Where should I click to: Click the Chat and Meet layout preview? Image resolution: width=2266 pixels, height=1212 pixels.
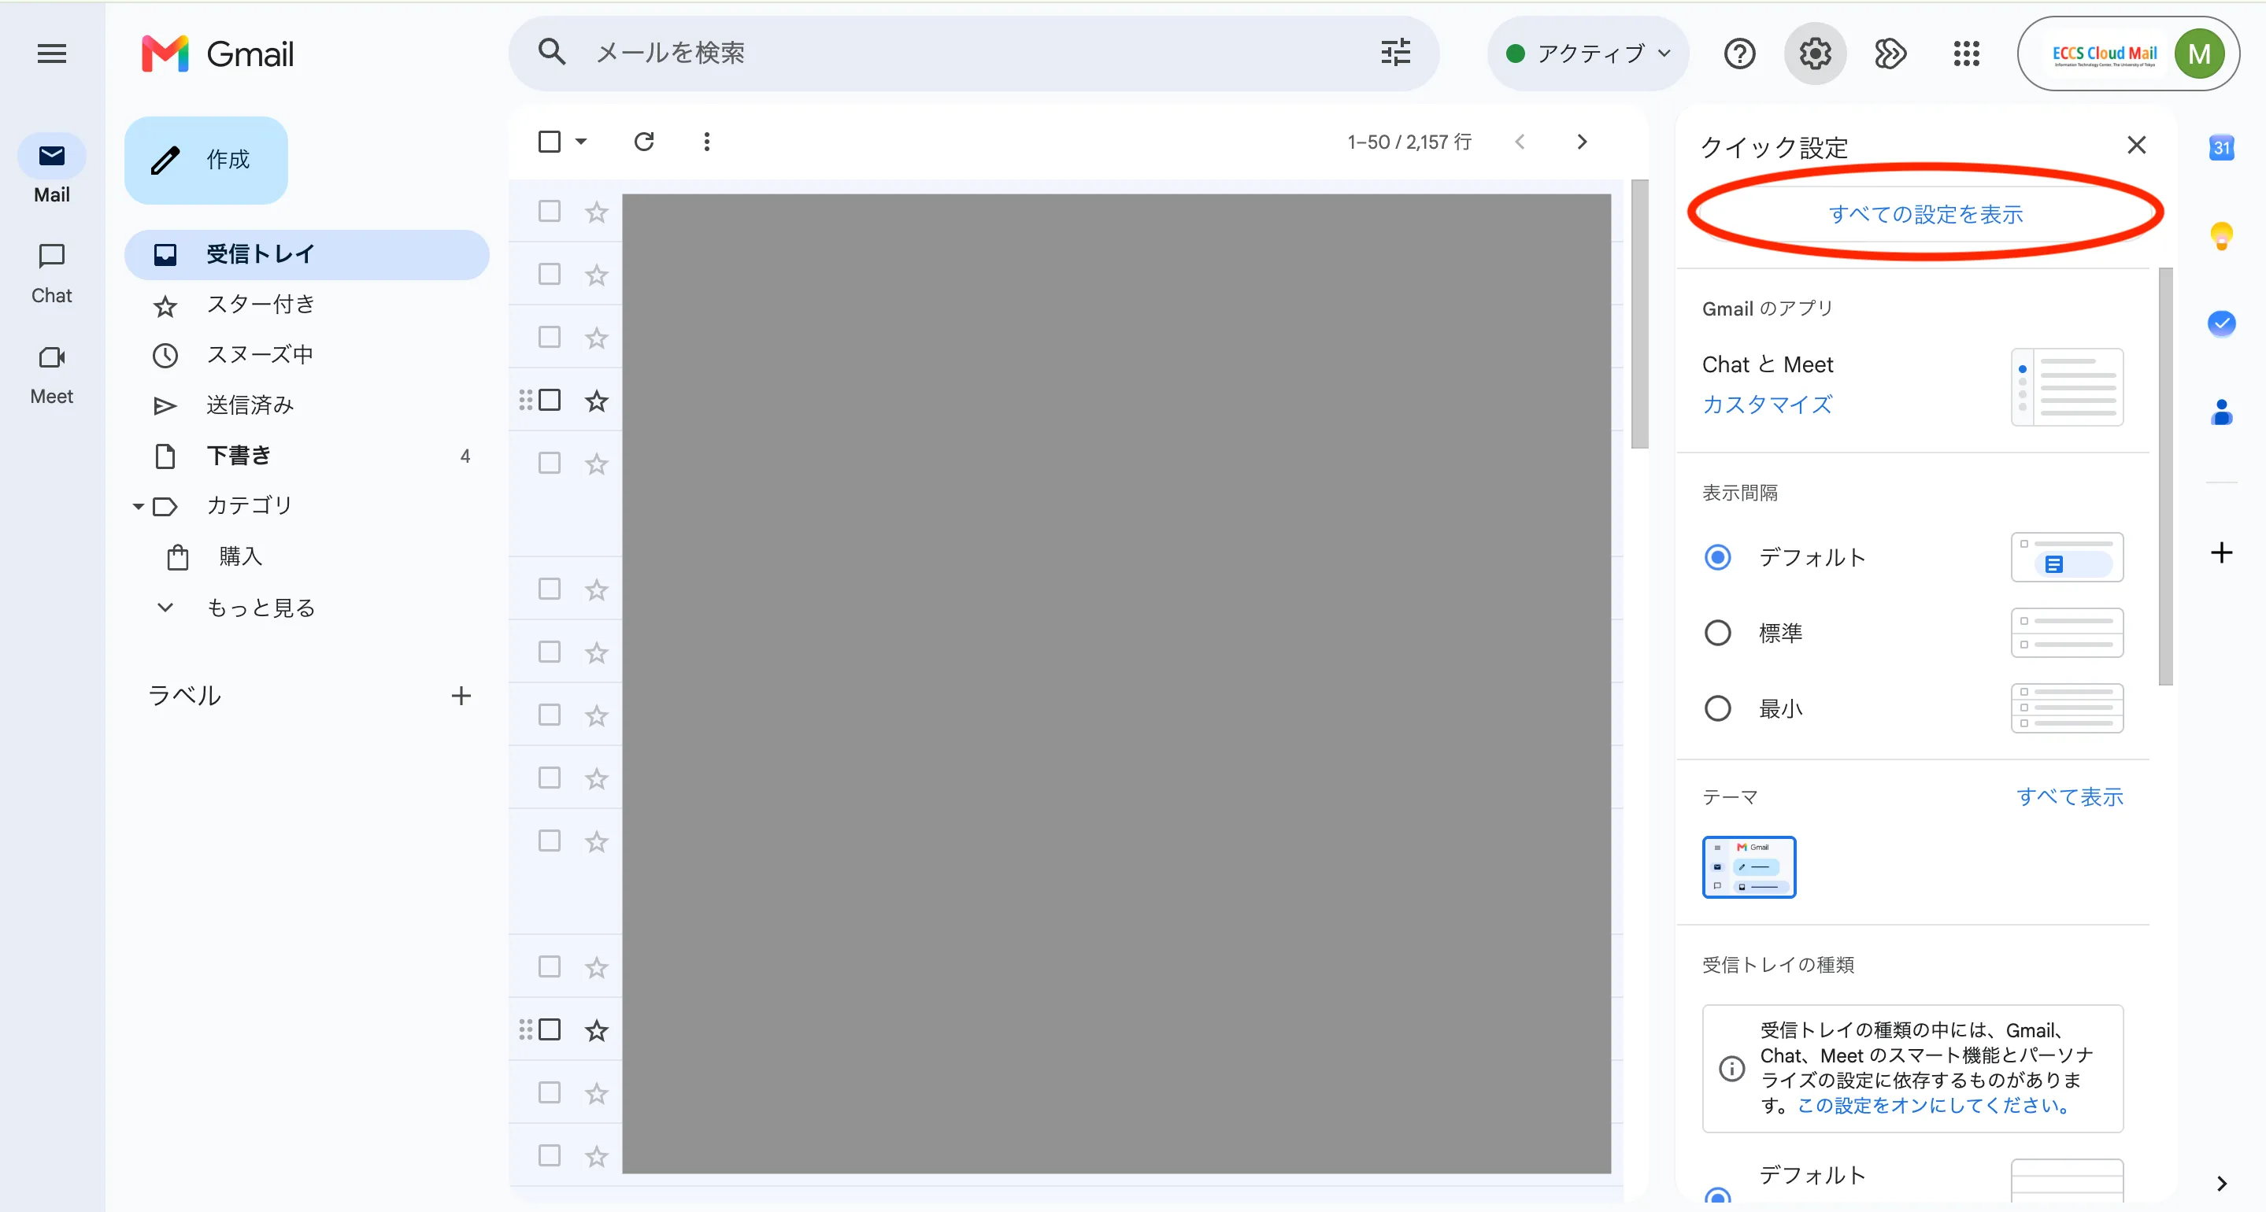click(x=2068, y=387)
